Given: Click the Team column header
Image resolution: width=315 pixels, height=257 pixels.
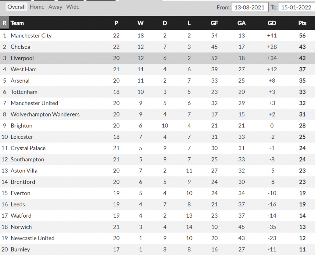Looking at the screenshot, I should [17, 23].
